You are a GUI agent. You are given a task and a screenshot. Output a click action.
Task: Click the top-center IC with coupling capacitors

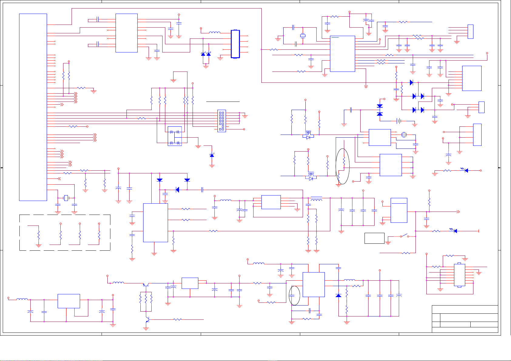tap(126, 33)
